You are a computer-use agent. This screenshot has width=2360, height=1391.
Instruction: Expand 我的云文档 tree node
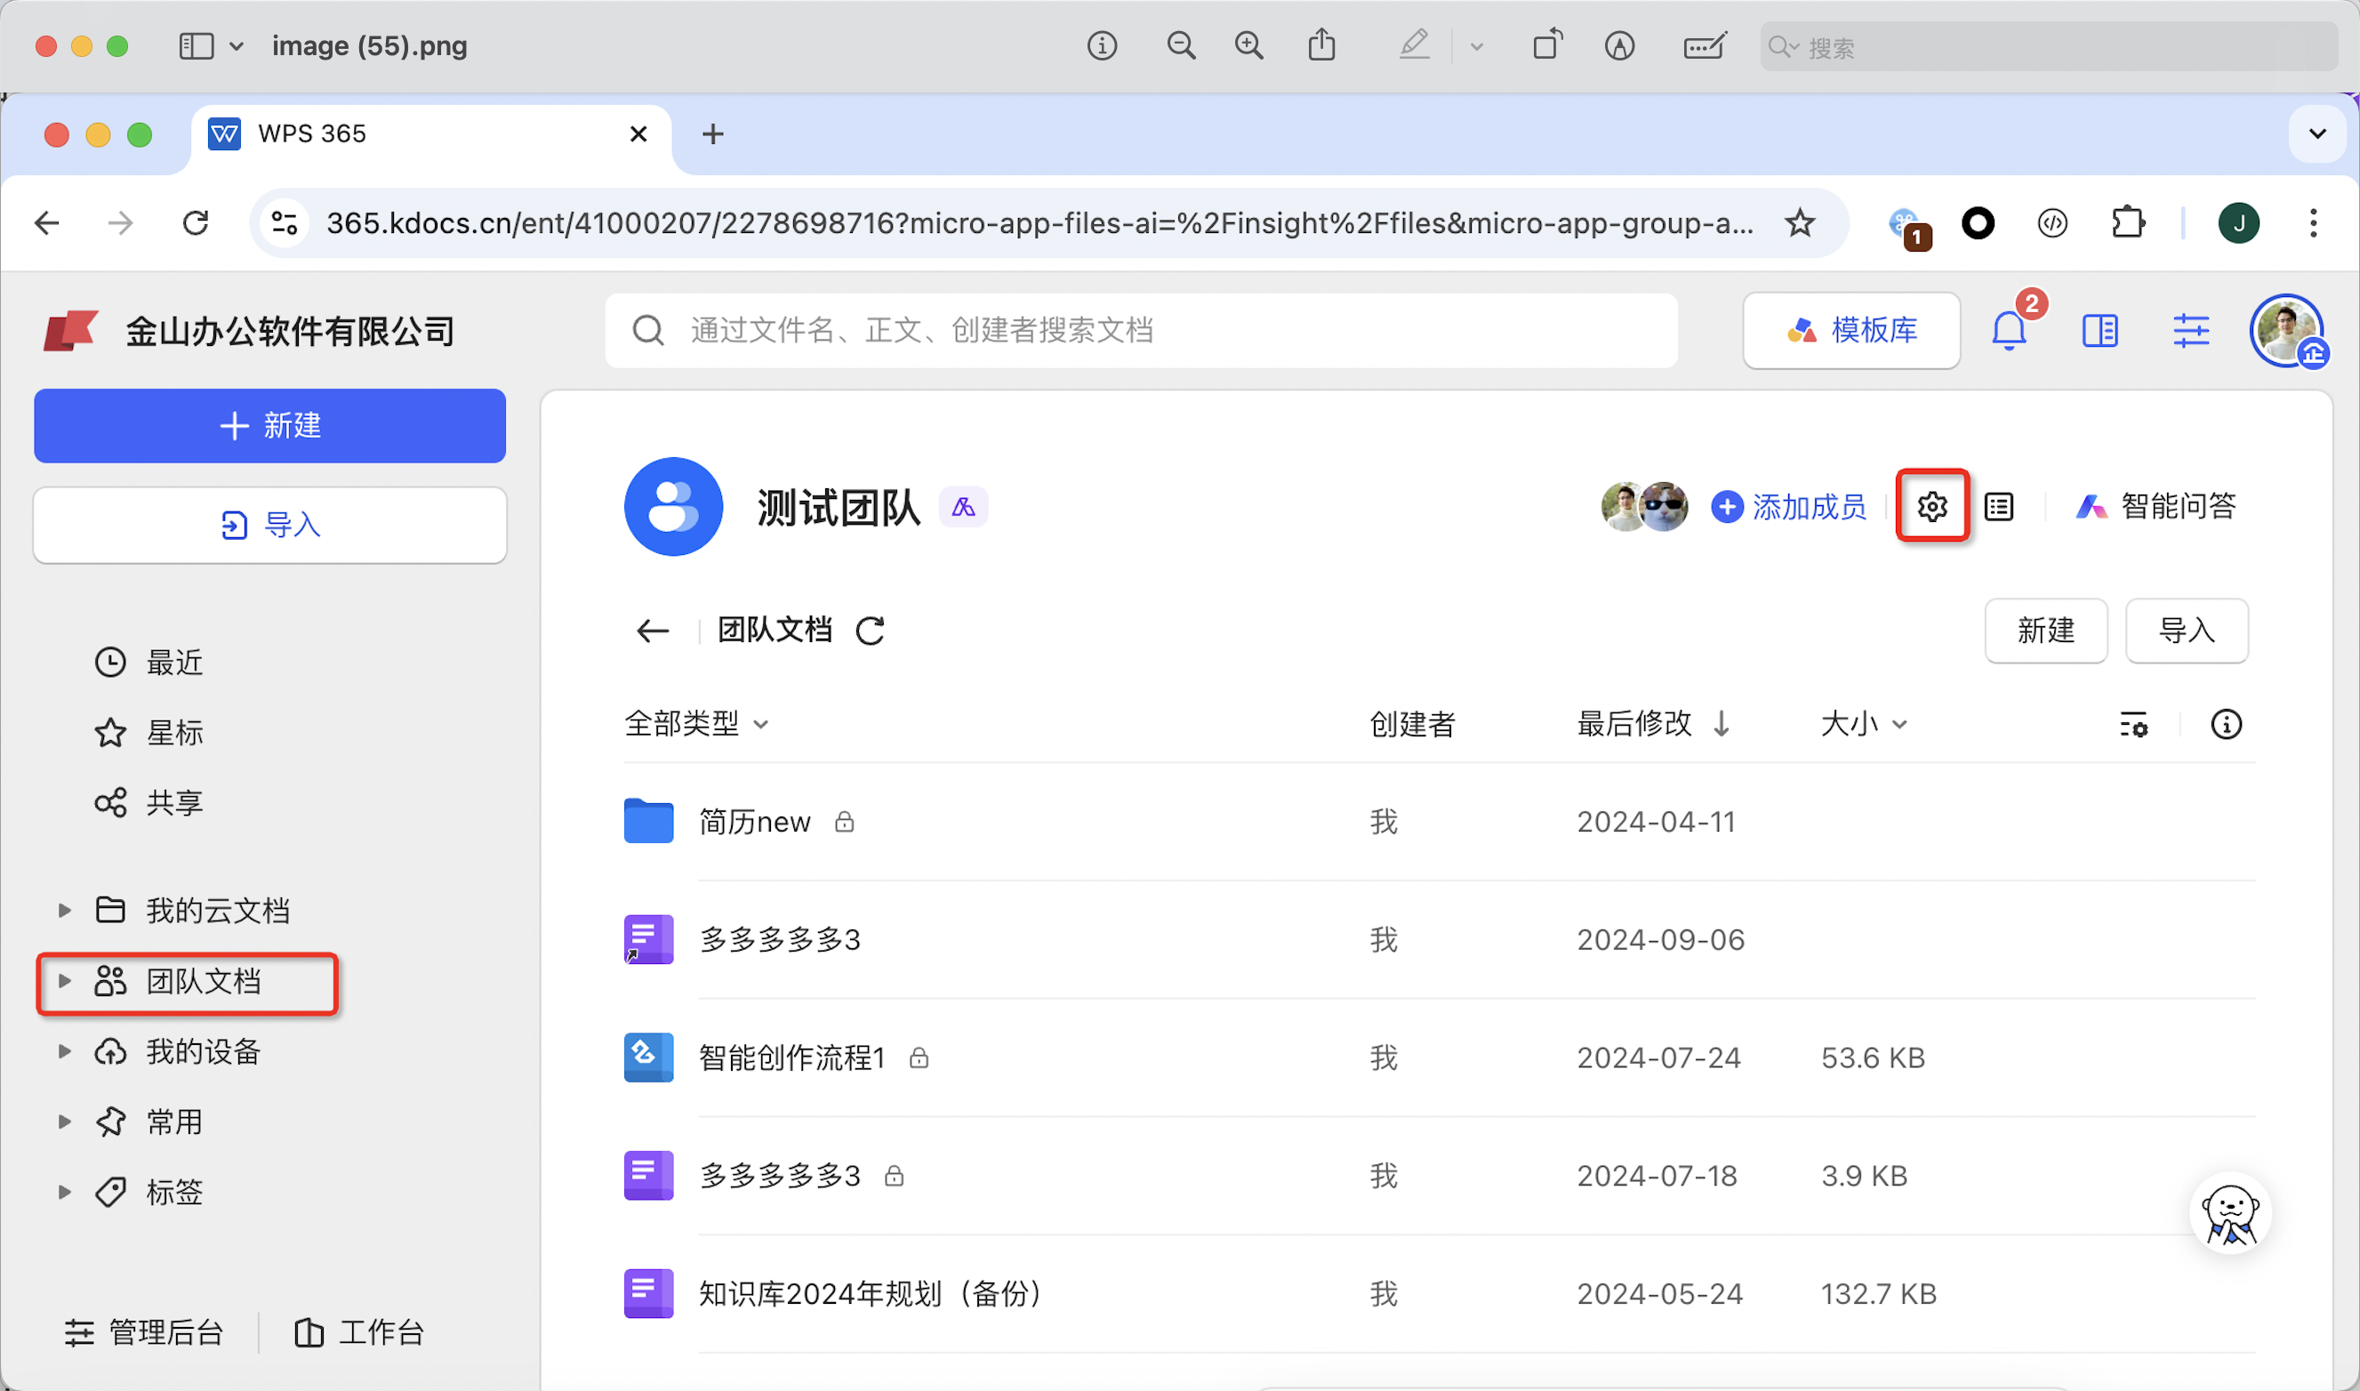pos(65,910)
